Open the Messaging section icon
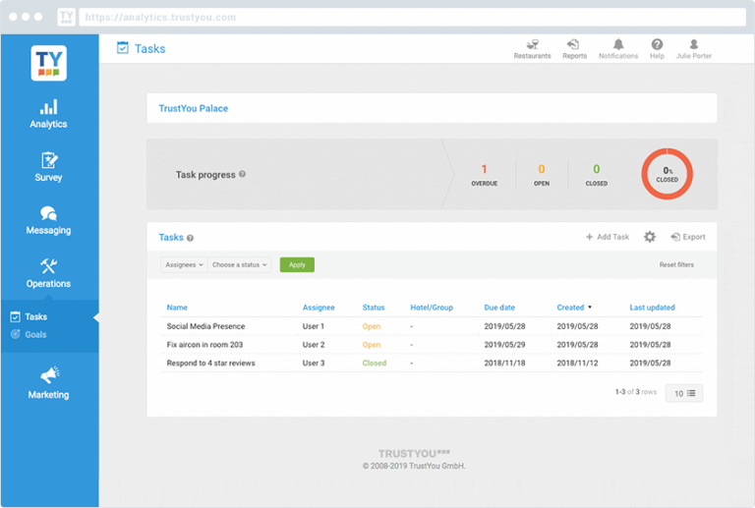Screen dimensions: 755x508 [x=48, y=213]
